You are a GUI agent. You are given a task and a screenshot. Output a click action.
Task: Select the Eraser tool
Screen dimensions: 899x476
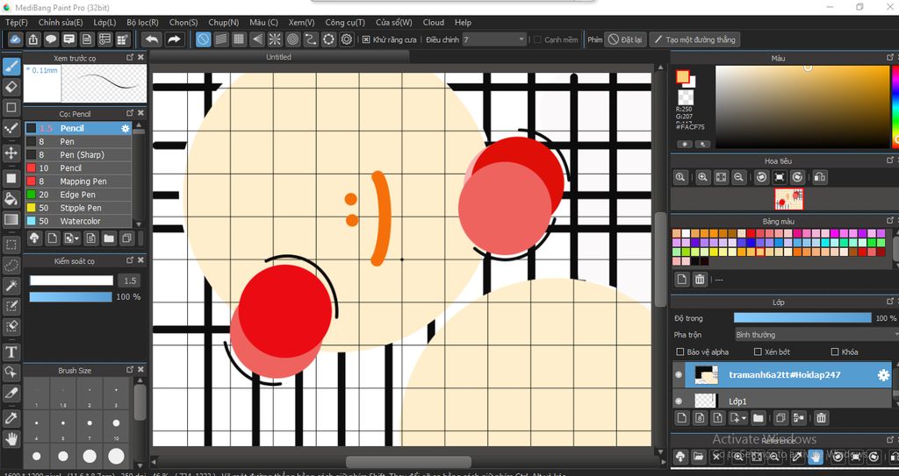11,87
